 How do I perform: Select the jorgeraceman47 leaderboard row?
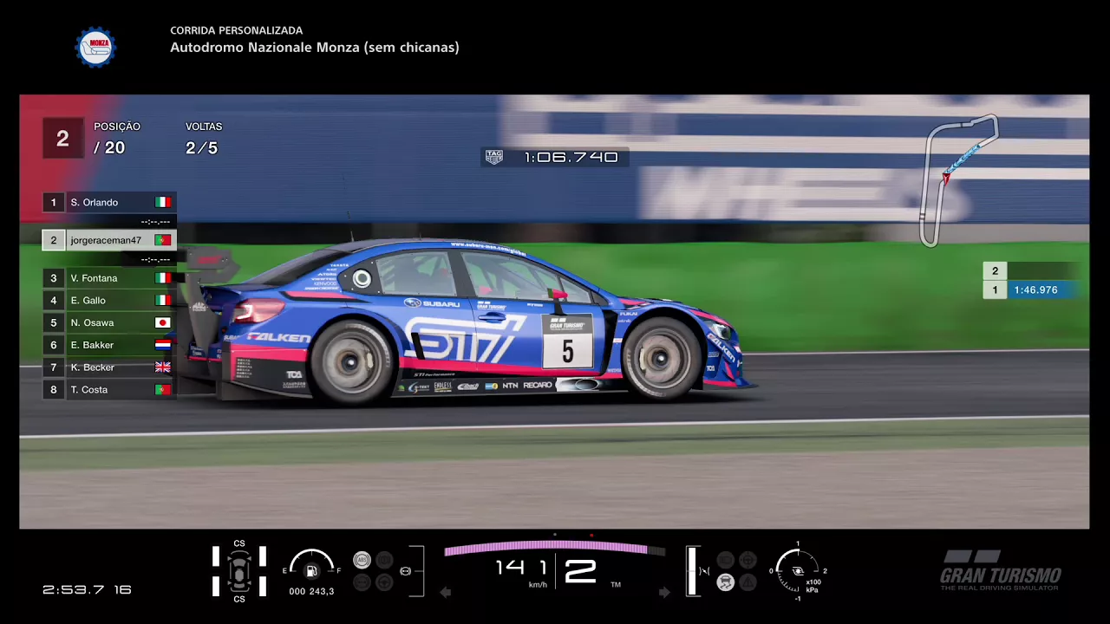[x=109, y=240]
